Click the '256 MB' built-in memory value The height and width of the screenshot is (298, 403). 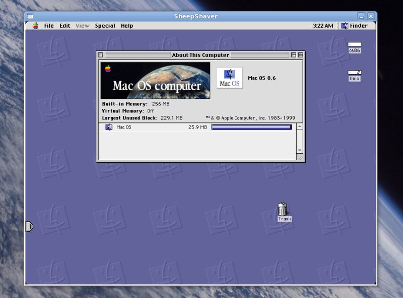click(x=161, y=104)
